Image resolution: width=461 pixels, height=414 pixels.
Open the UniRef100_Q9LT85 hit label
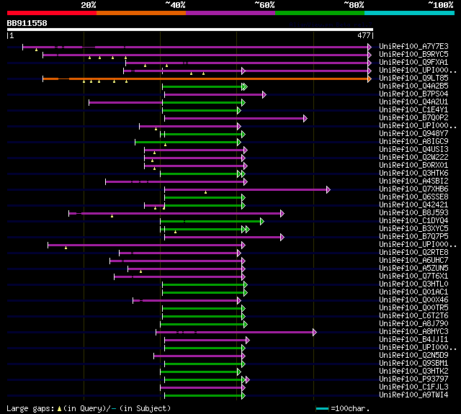(413, 78)
